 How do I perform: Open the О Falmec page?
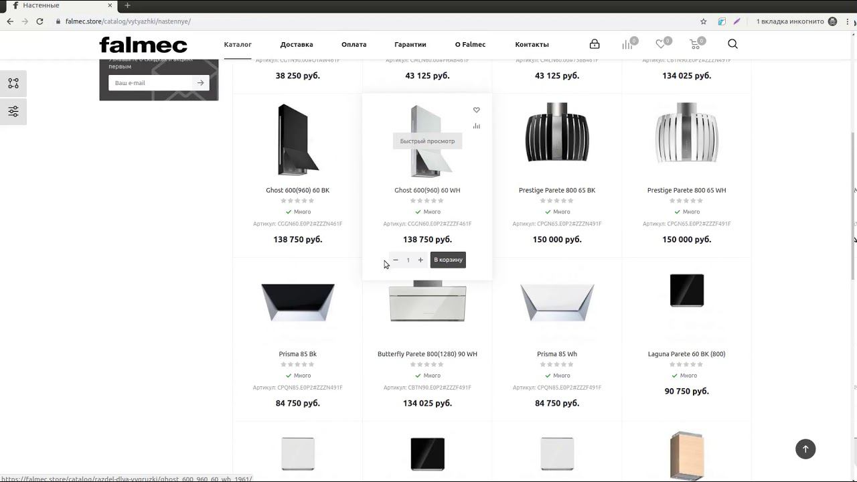tap(470, 44)
